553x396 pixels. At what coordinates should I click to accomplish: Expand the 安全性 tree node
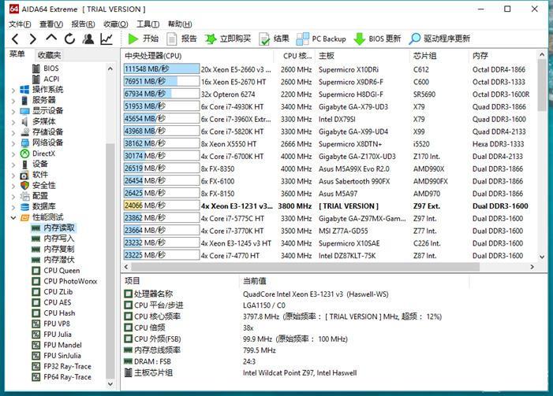pos(13,186)
